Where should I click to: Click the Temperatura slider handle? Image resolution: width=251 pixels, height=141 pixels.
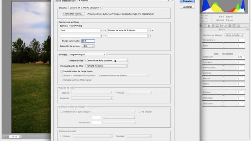pyautogui.click(x=224, y=43)
